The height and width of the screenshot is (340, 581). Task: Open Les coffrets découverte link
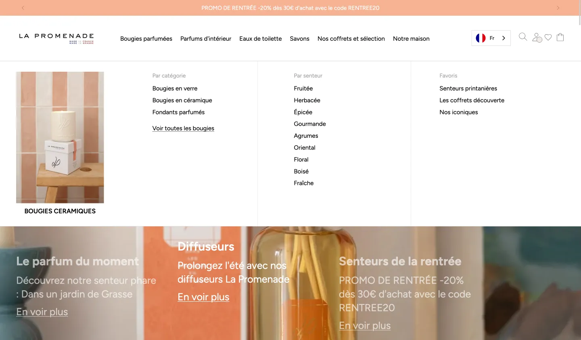coord(472,100)
